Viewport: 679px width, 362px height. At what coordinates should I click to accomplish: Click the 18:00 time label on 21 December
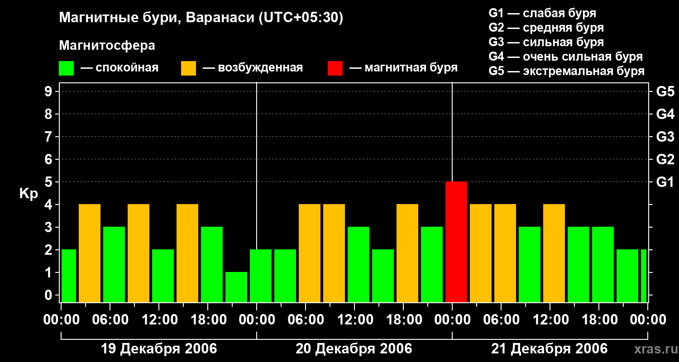599,320
